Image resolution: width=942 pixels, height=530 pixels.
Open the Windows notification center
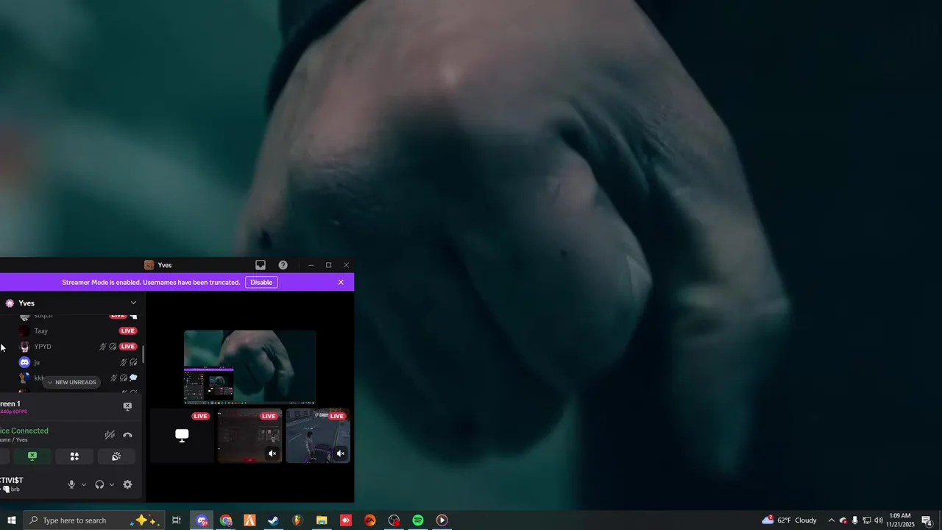click(927, 520)
